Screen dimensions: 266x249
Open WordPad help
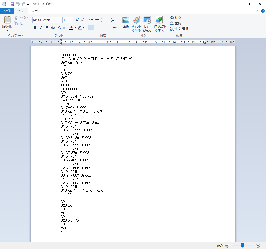click(263, 11)
